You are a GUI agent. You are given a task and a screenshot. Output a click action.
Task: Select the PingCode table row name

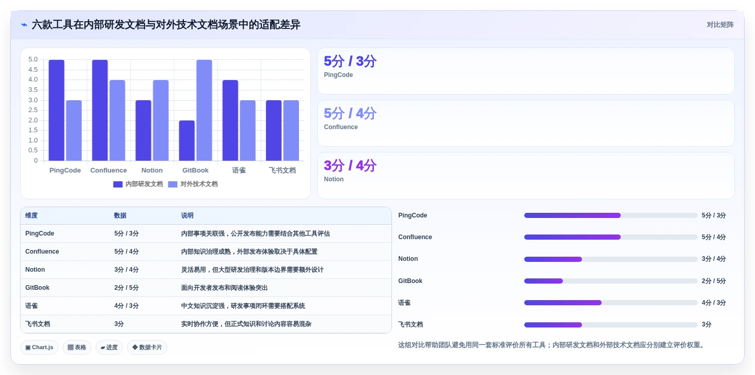[x=40, y=233]
